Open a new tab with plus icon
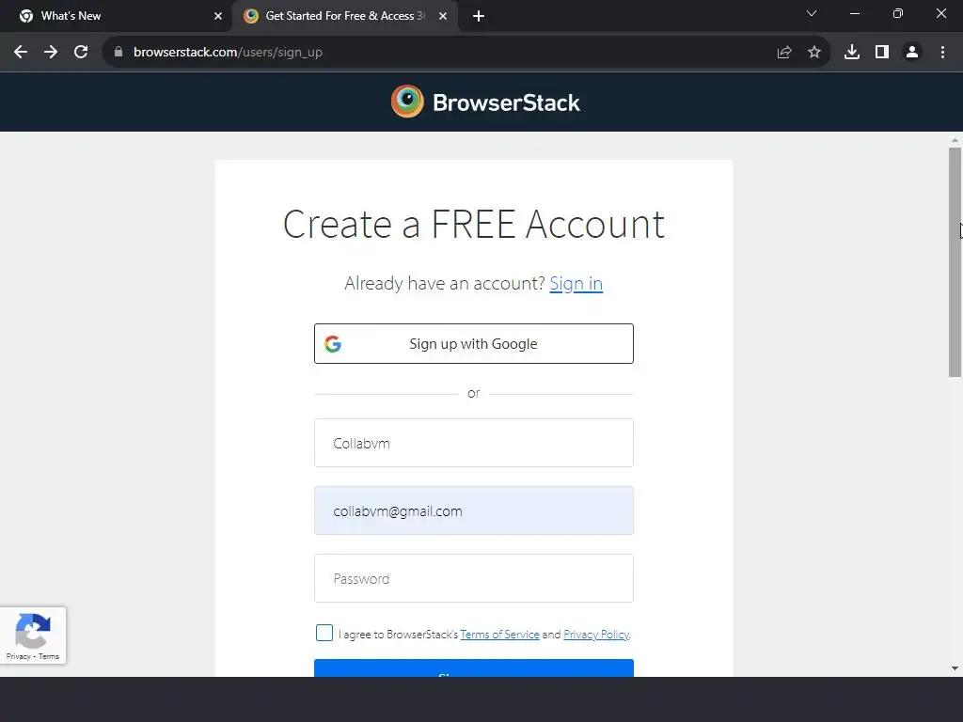Viewport: 963px width, 722px height. [x=479, y=17]
